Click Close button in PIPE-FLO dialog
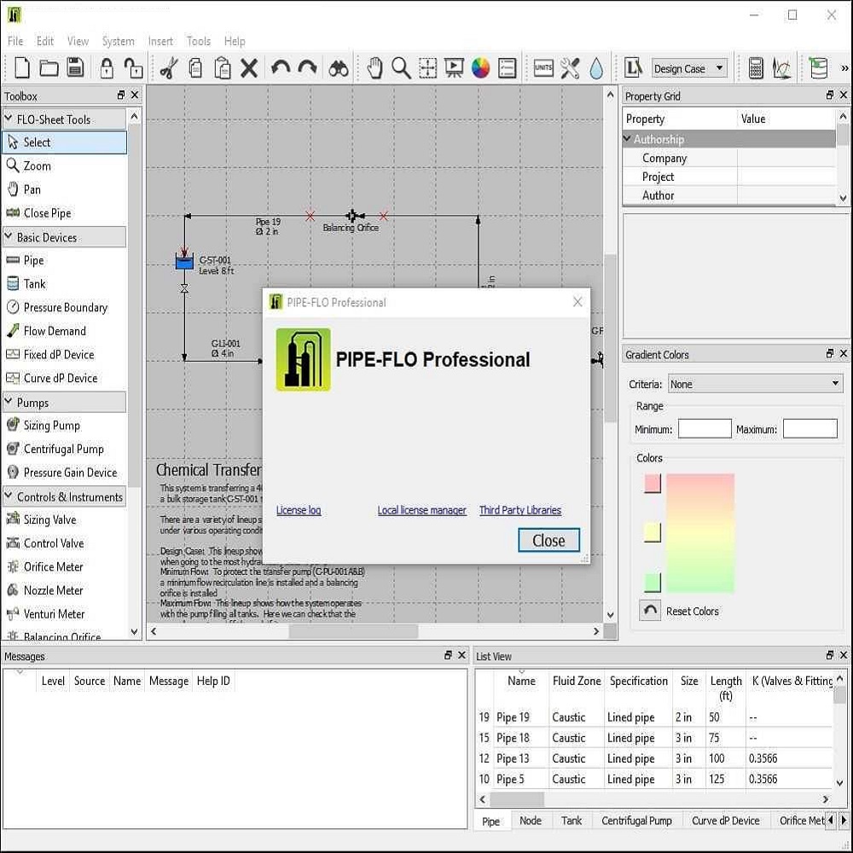The width and height of the screenshot is (853, 853). [548, 540]
